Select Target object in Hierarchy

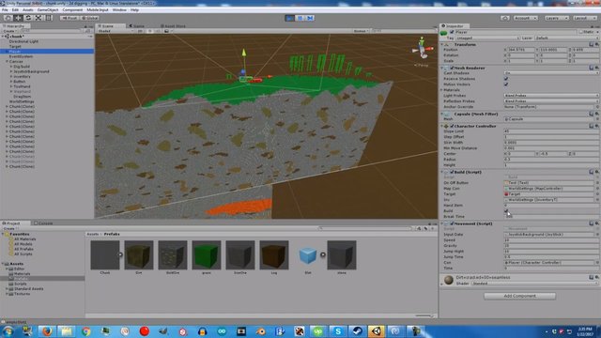[x=15, y=46]
